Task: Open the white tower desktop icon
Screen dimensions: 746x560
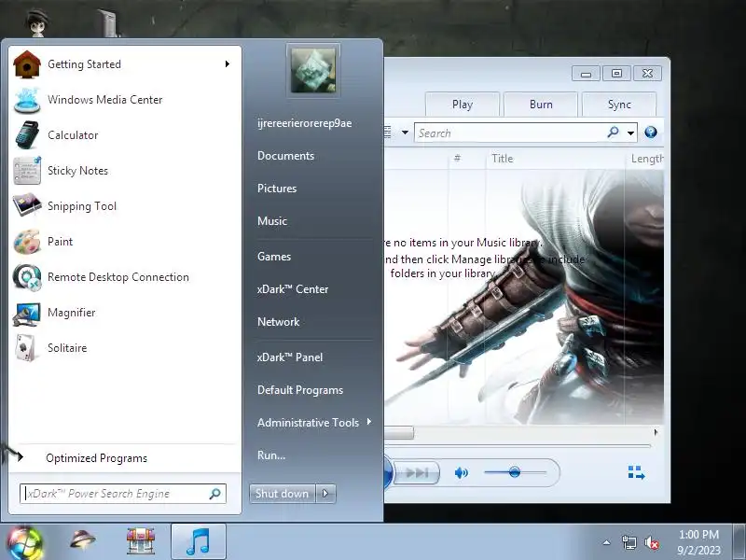Action: pyautogui.click(x=109, y=23)
